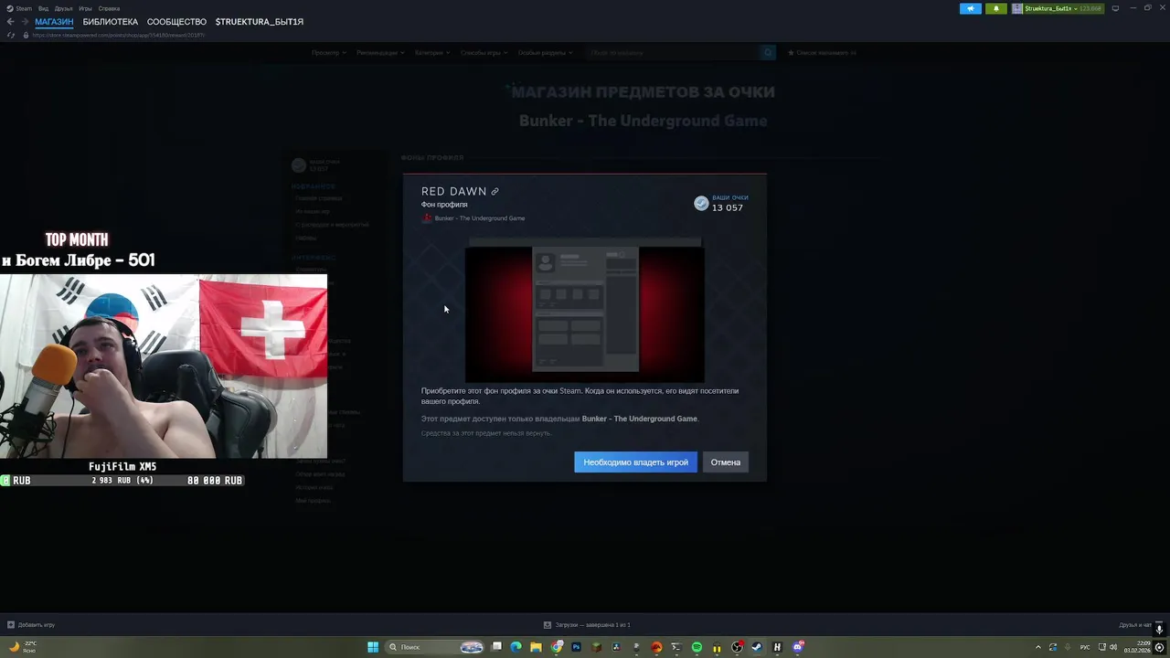
Task: Open the Игры menu
Action: click(85, 8)
